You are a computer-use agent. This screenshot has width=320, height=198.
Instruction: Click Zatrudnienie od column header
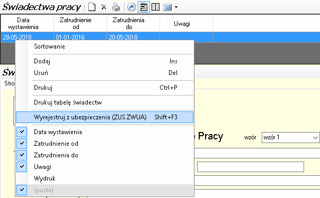point(80,23)
